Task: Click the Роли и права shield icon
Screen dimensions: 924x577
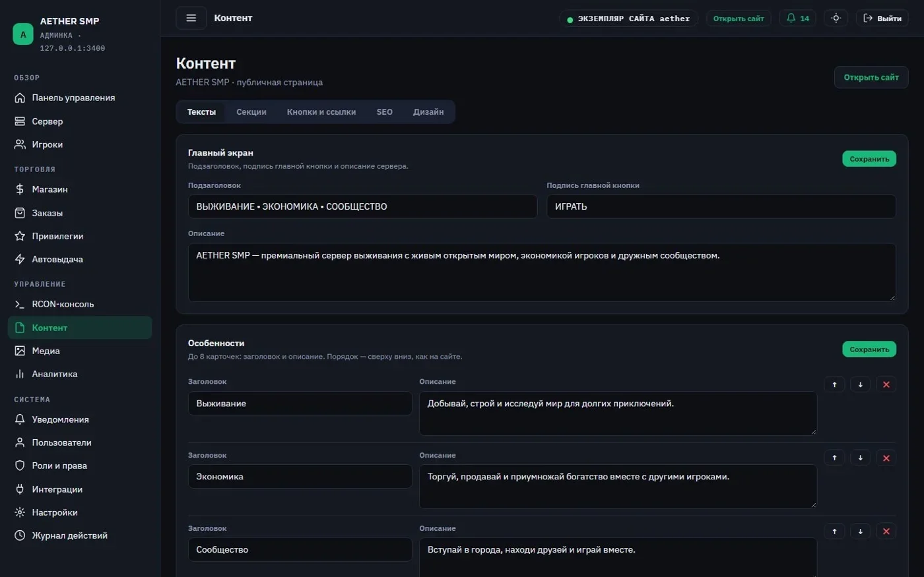Action: 20,466
